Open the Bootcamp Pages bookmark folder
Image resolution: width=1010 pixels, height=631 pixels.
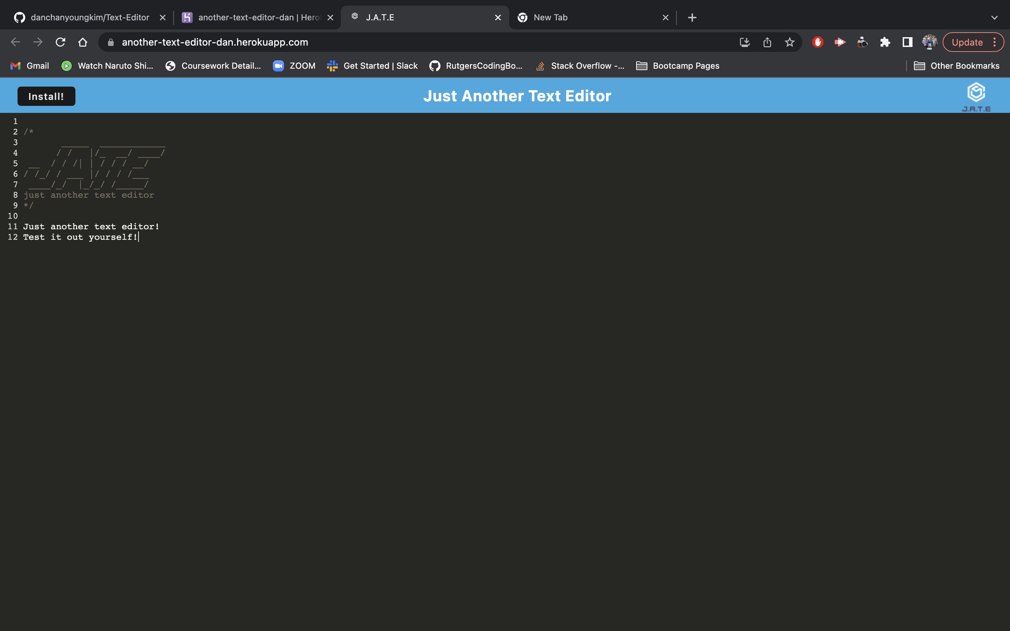[677, 66]
